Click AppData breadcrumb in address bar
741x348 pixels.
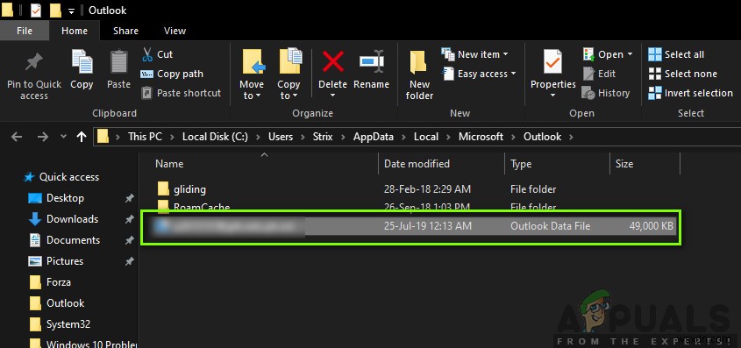click(374, 137)
